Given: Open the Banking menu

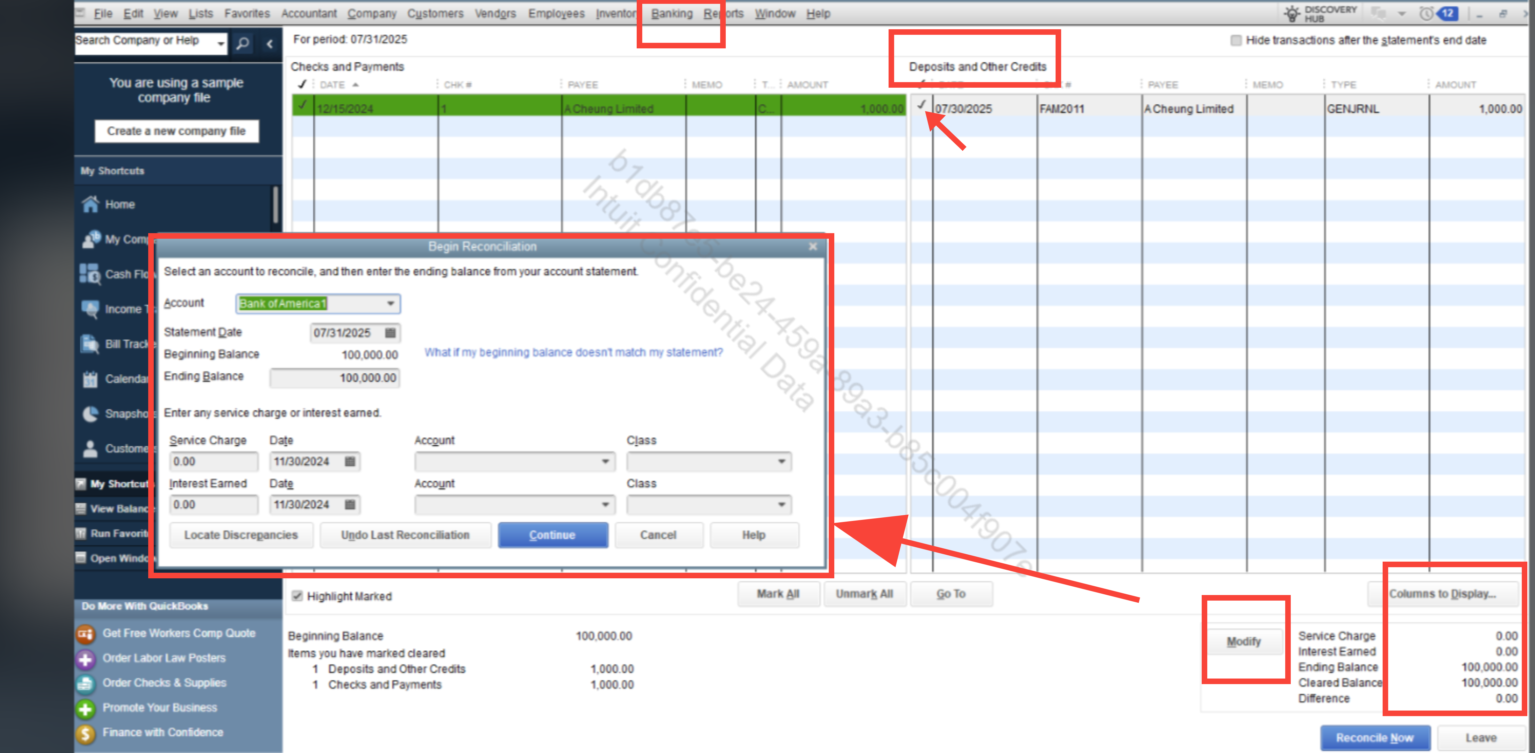Looking at the screenshot, I should point(671,13).
